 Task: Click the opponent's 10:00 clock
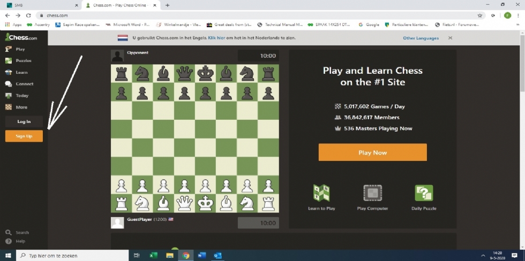[258, 56]
